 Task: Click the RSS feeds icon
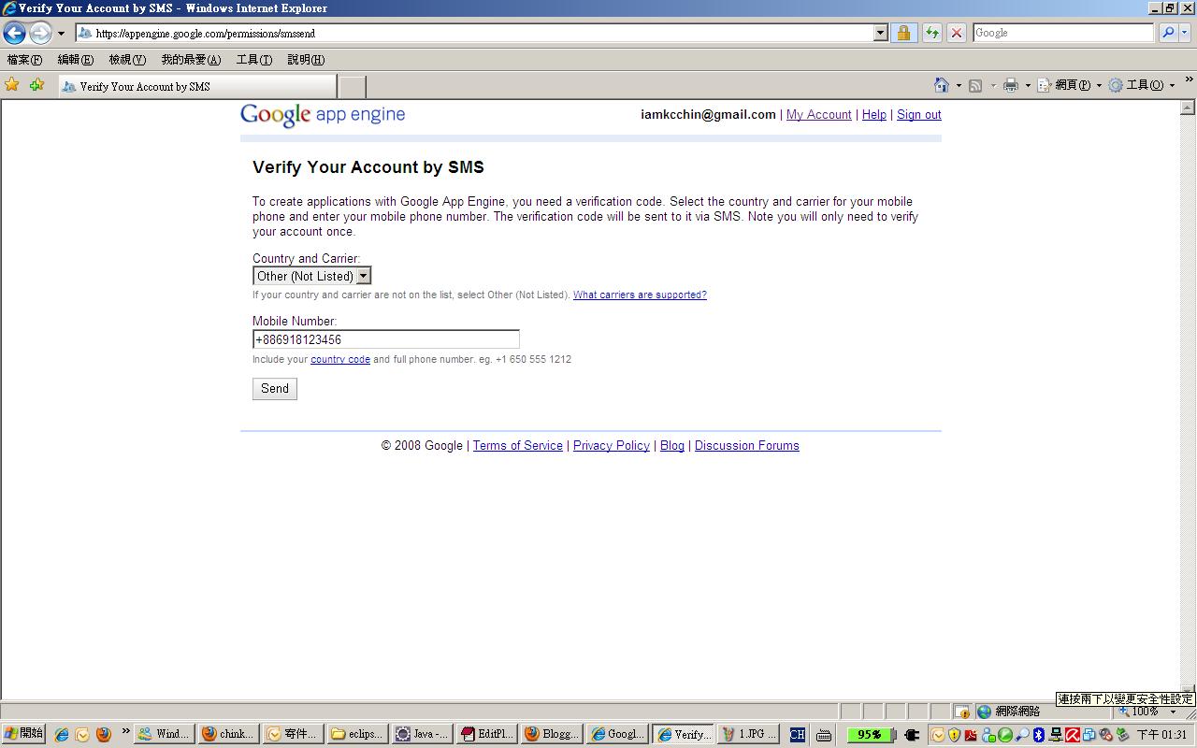[x=975, y=86]
